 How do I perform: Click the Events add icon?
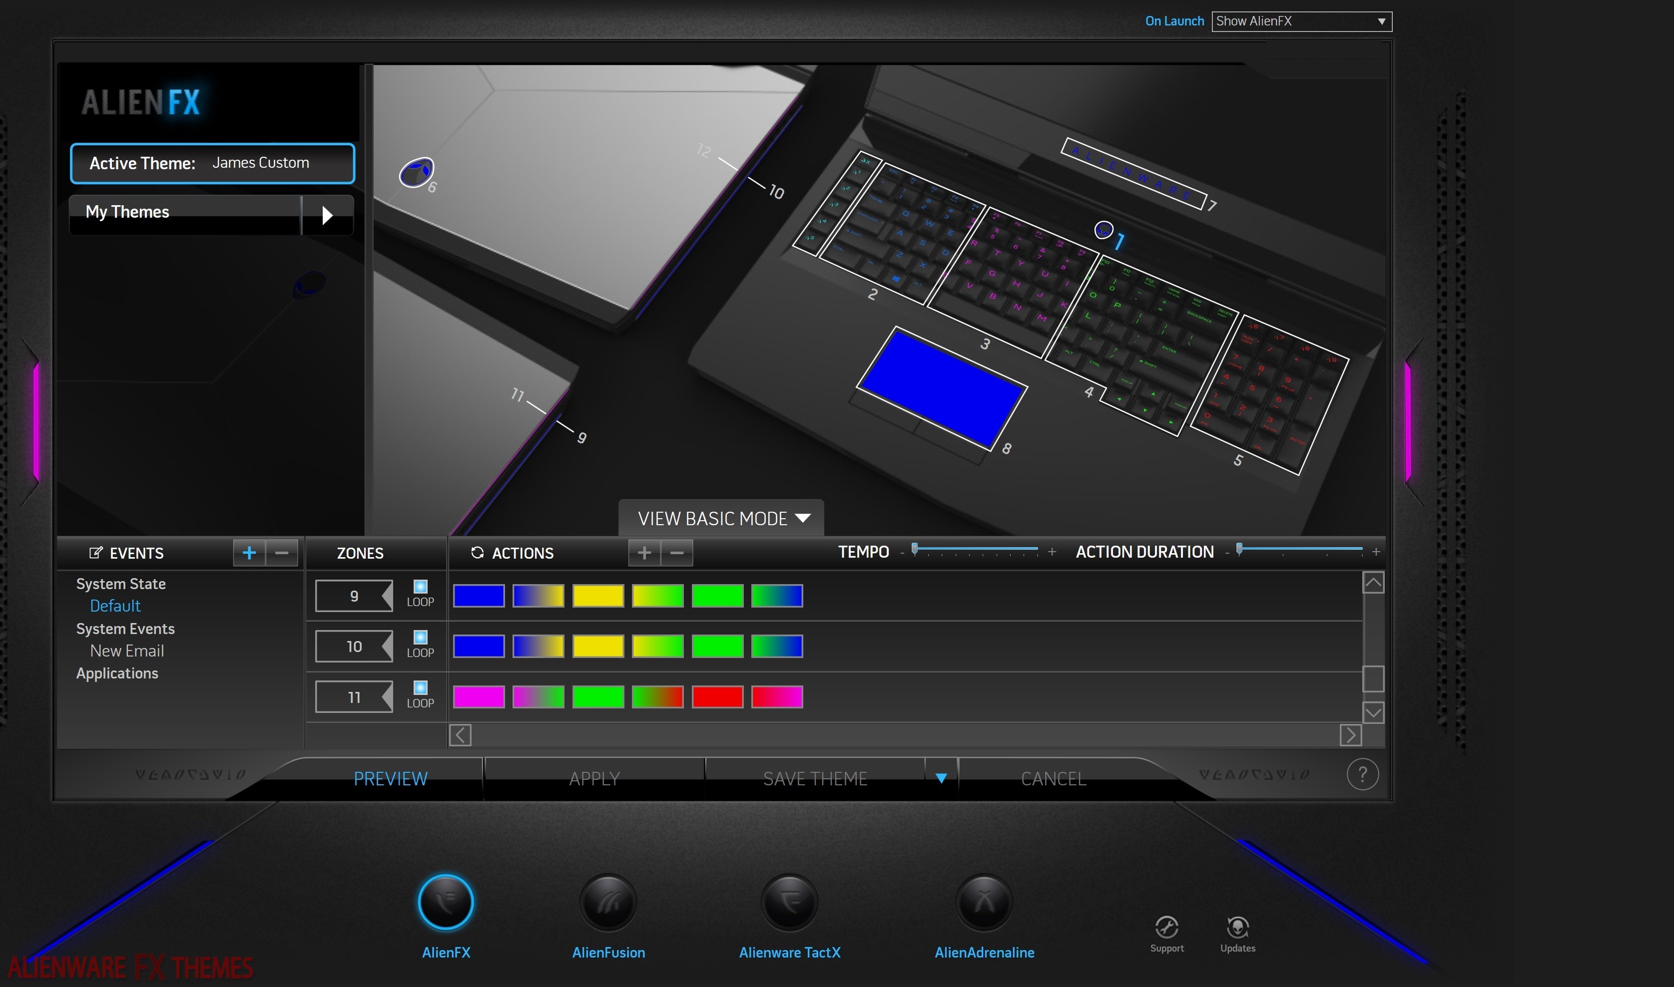pos(249,552)
